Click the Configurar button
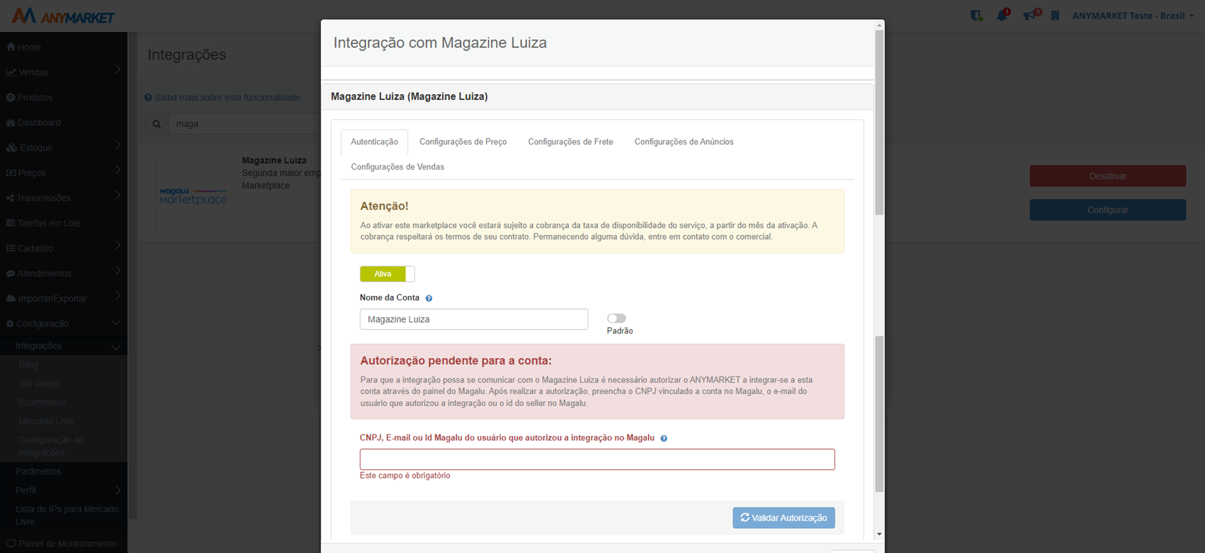1205x553 pixels. click(1108, 210)
